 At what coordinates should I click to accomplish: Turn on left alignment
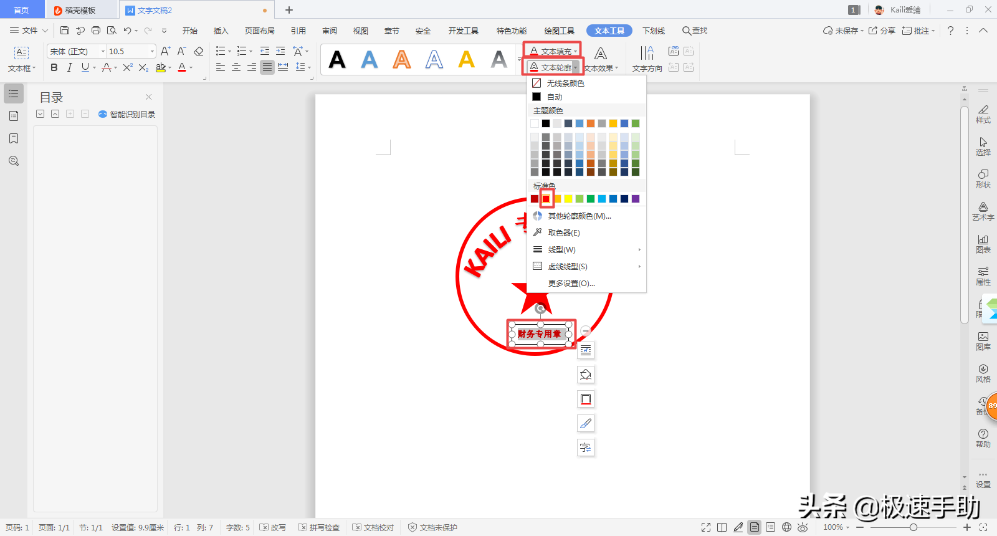[221, 67]
